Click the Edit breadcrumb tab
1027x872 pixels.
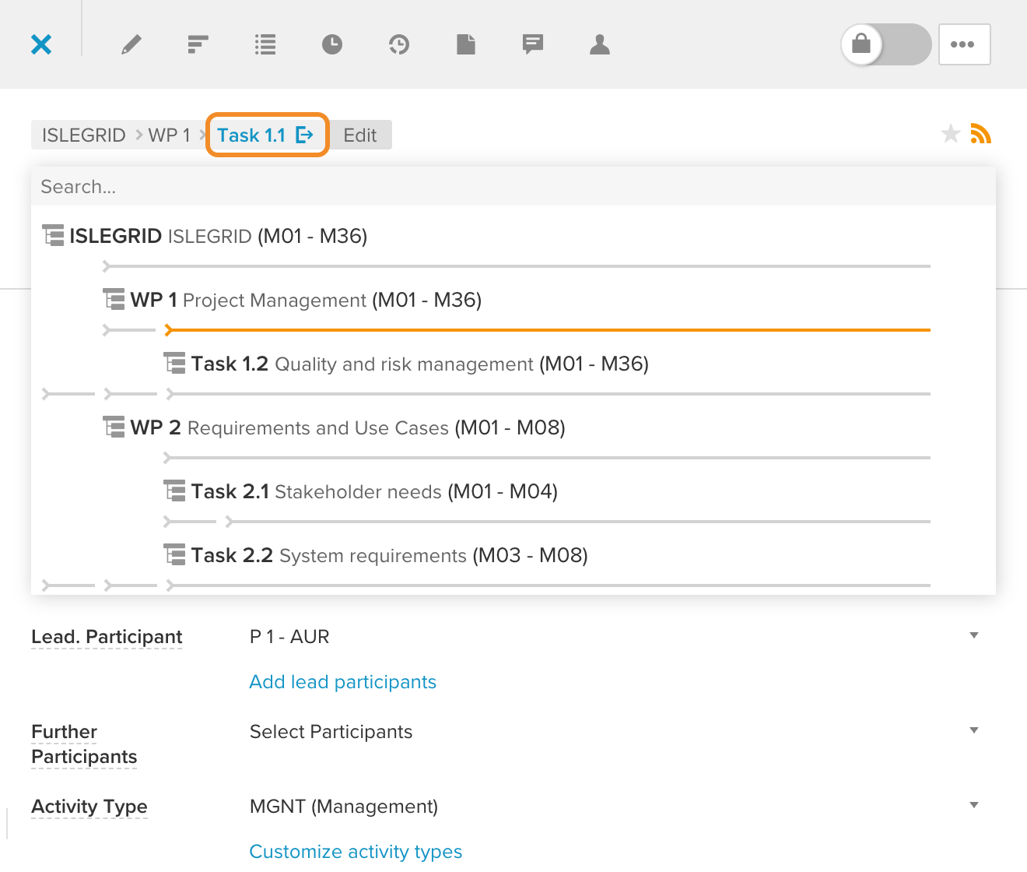click(360, 135)
